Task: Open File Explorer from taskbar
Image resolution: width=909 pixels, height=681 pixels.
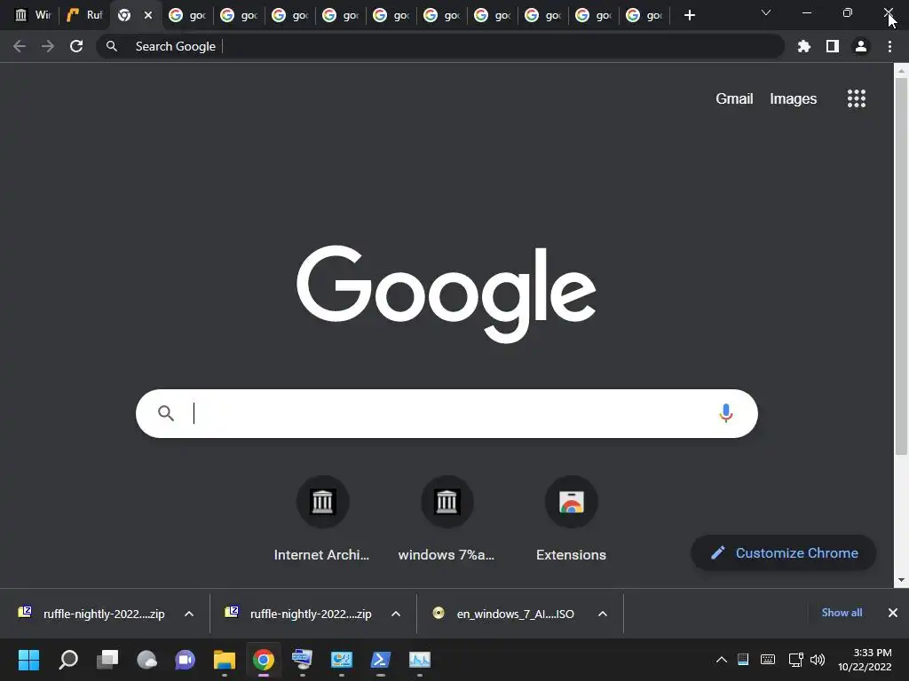Action: pos(225,660)
